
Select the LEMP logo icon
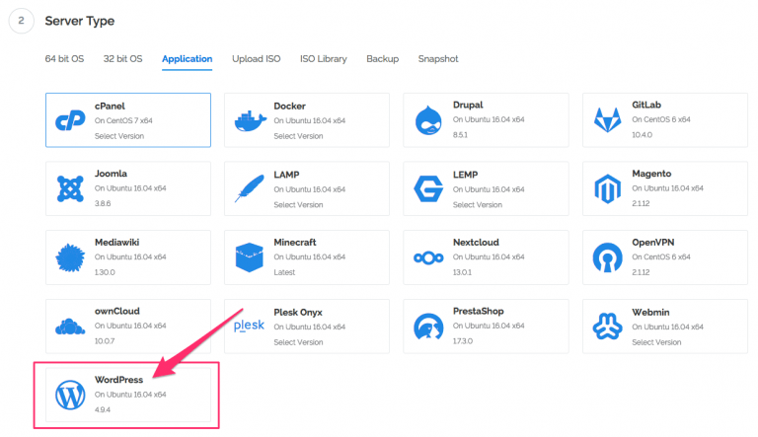(428, 188)
